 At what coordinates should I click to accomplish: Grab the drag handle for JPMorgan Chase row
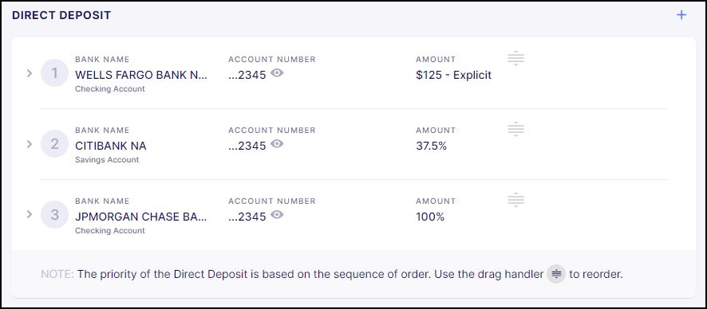pos(515,200)
